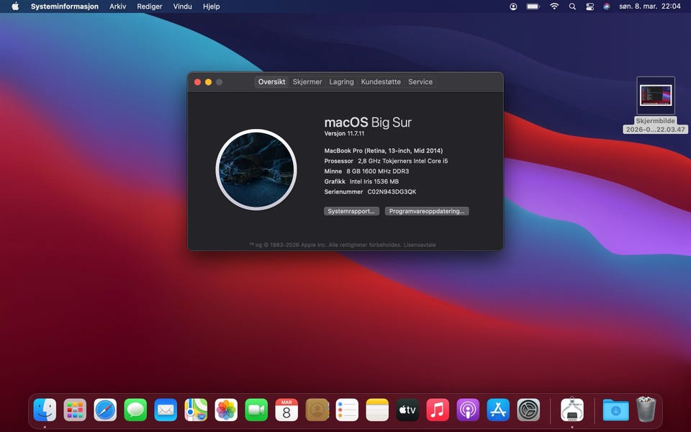Viewport: 691px width, 432px height.
Task: Open the App Store dock icon
Action: tap(498, 410)
